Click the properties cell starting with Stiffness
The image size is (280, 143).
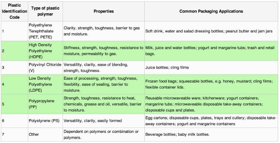103,51
